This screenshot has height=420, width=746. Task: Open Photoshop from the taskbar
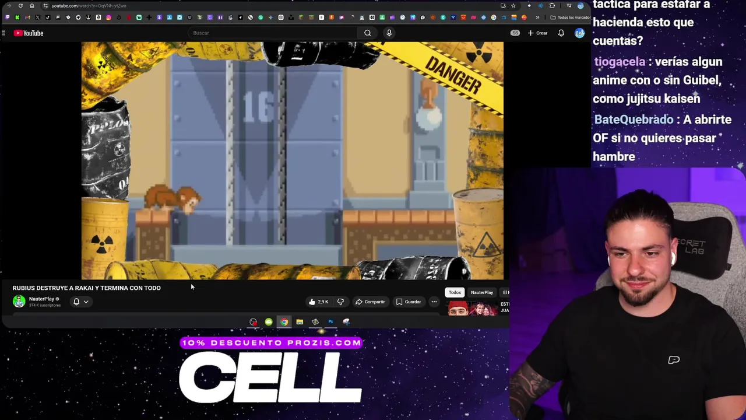click(330, 322)
